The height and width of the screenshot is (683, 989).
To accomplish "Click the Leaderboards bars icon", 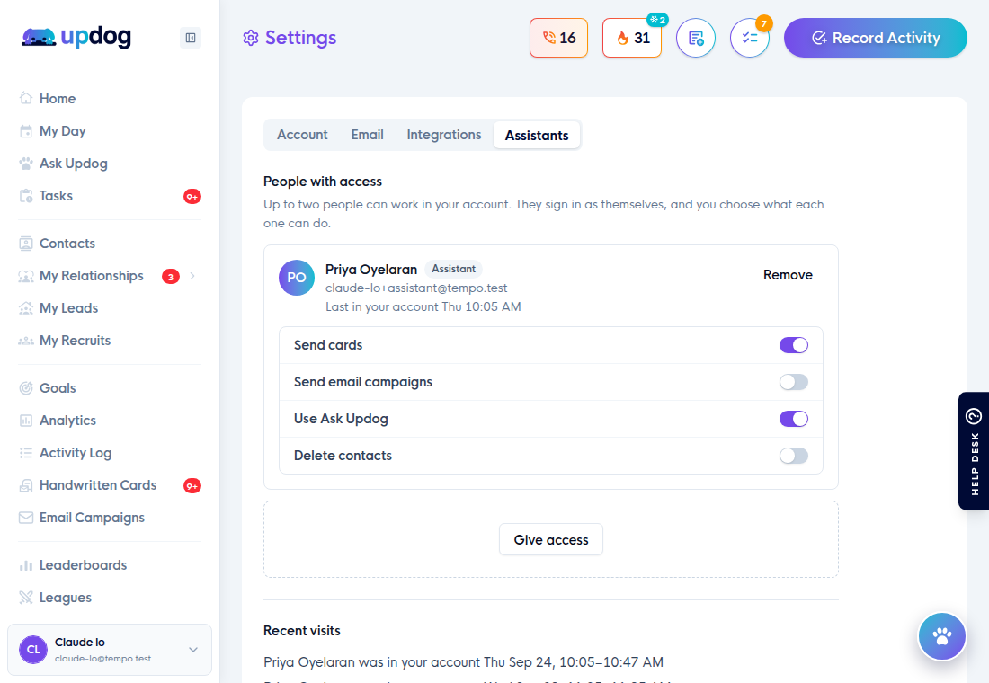I will click(x=26, y=565).
